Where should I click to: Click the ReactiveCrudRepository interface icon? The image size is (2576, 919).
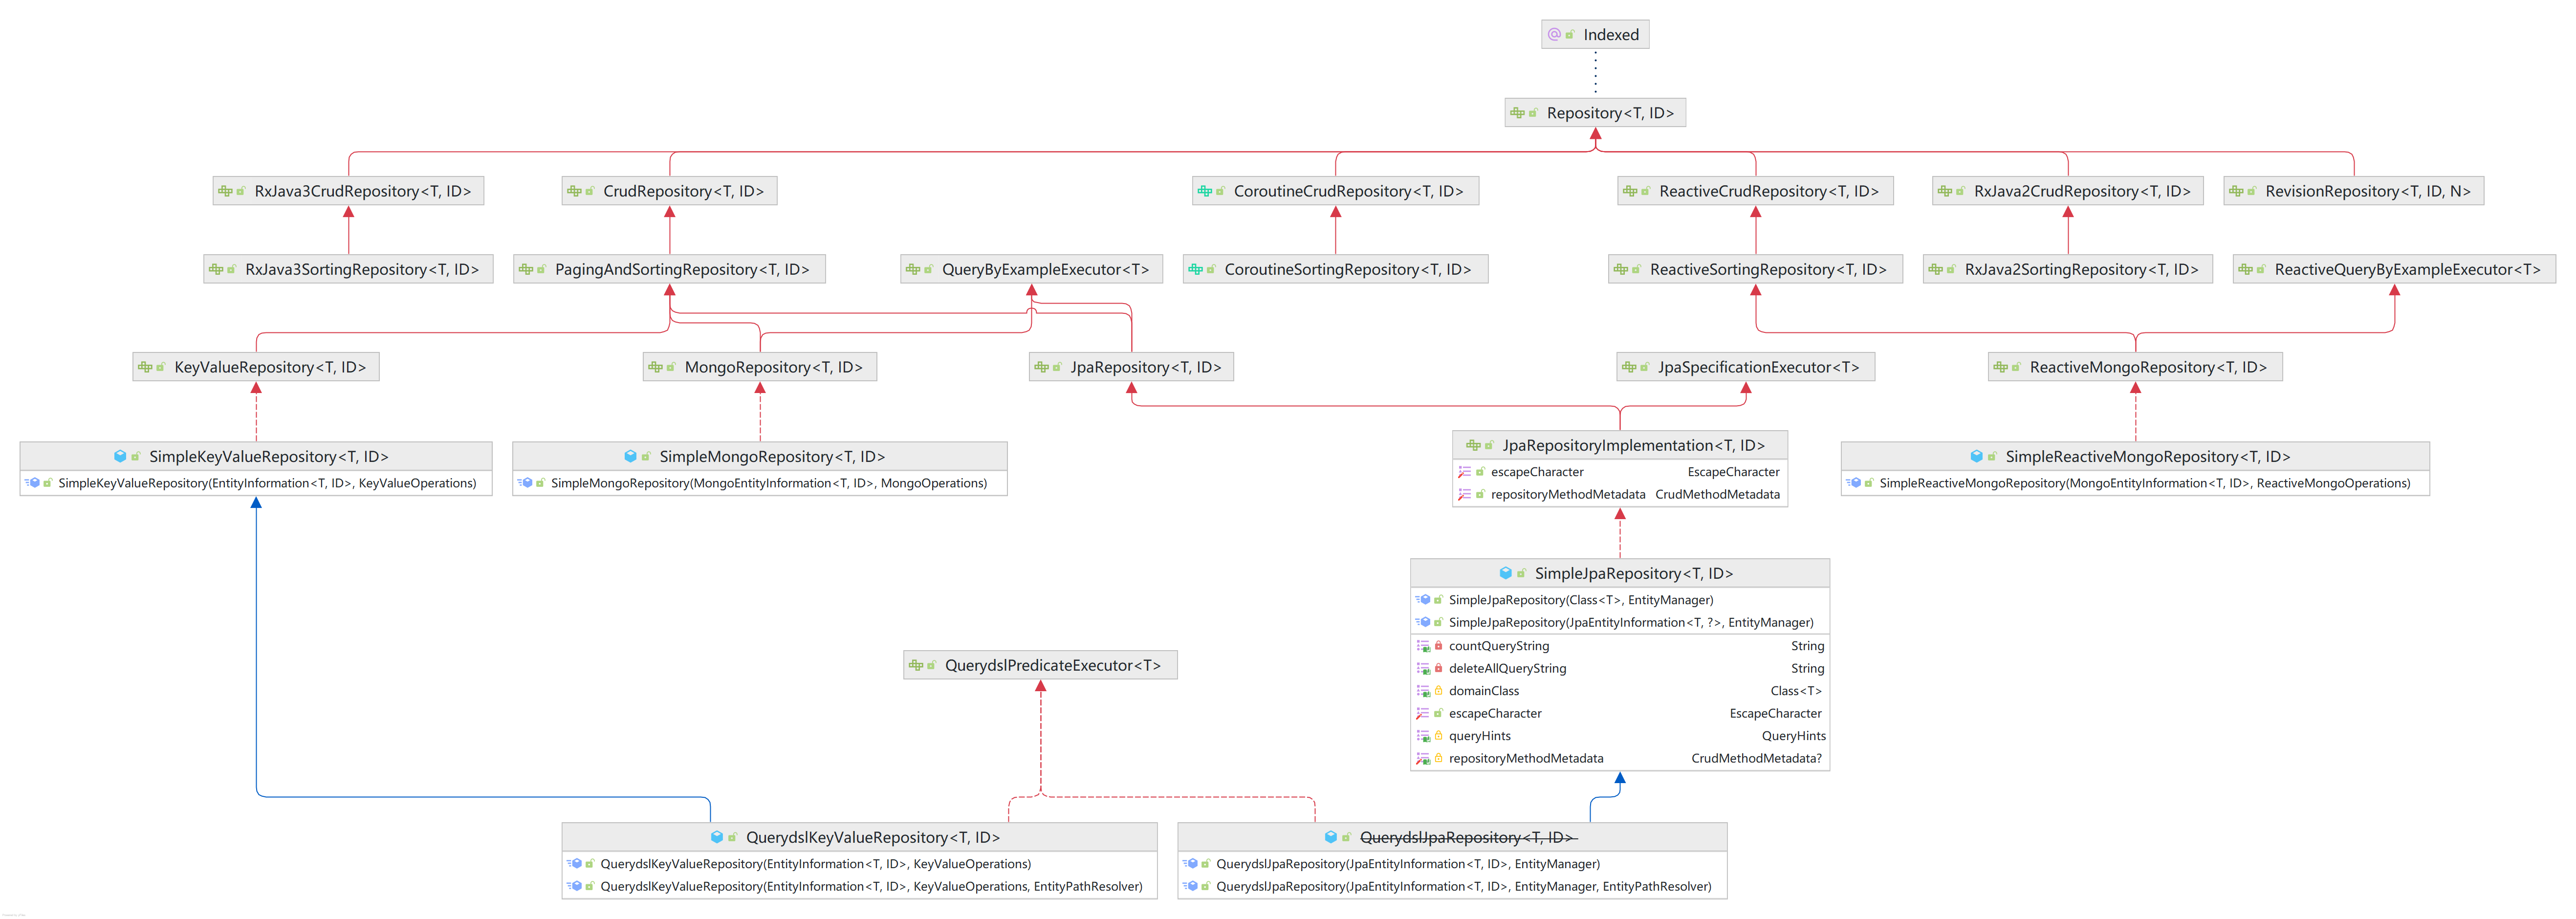tap(1630, 191)
